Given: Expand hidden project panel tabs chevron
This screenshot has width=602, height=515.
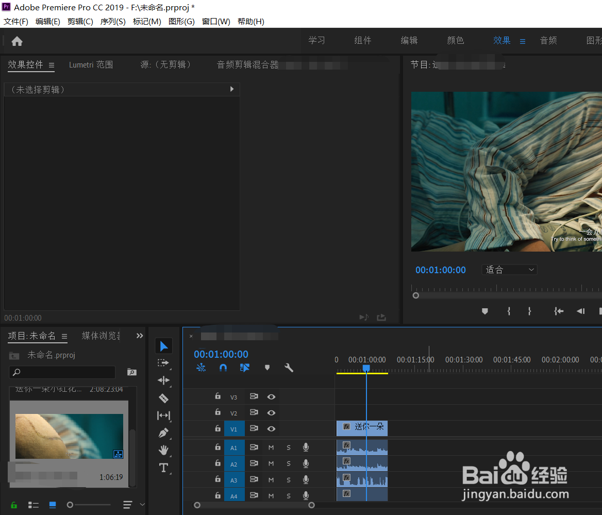Looking at the screenshot, I should pos(140,336).
